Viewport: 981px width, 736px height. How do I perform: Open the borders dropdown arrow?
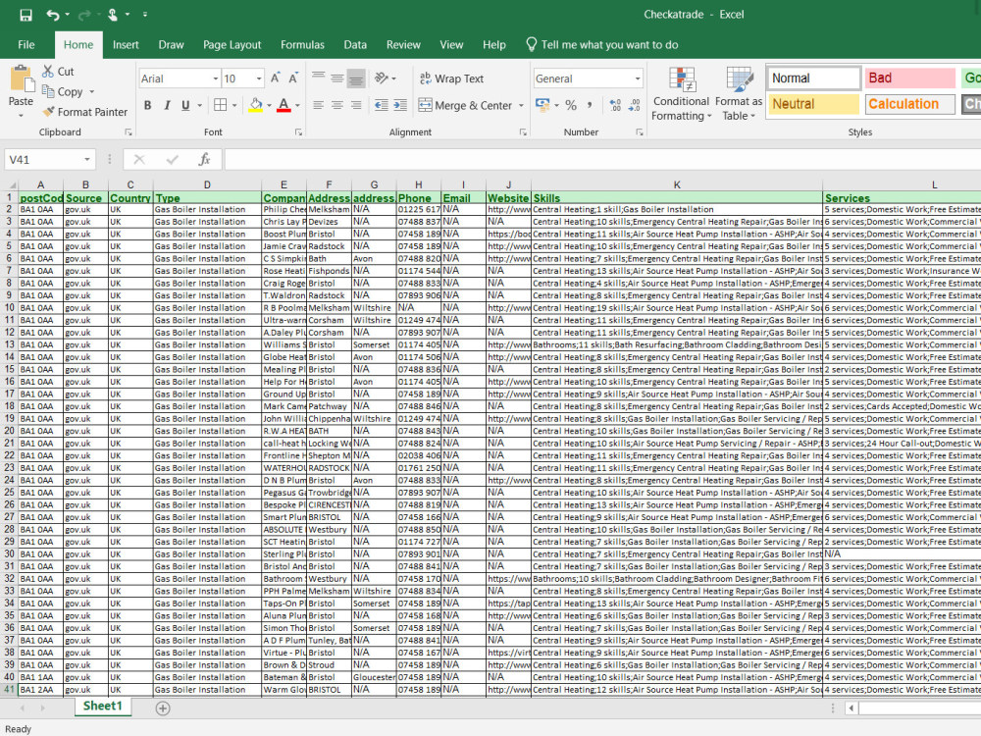[x=234, y=105]
